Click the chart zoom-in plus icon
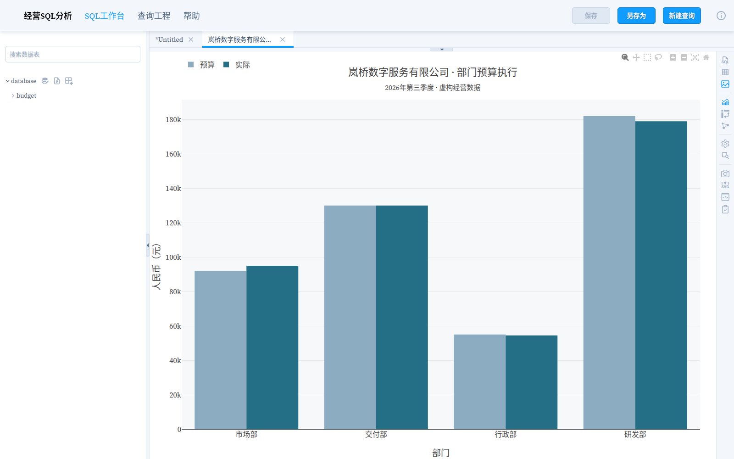This screenshot has width=734, height=459. tap(673, 57)
